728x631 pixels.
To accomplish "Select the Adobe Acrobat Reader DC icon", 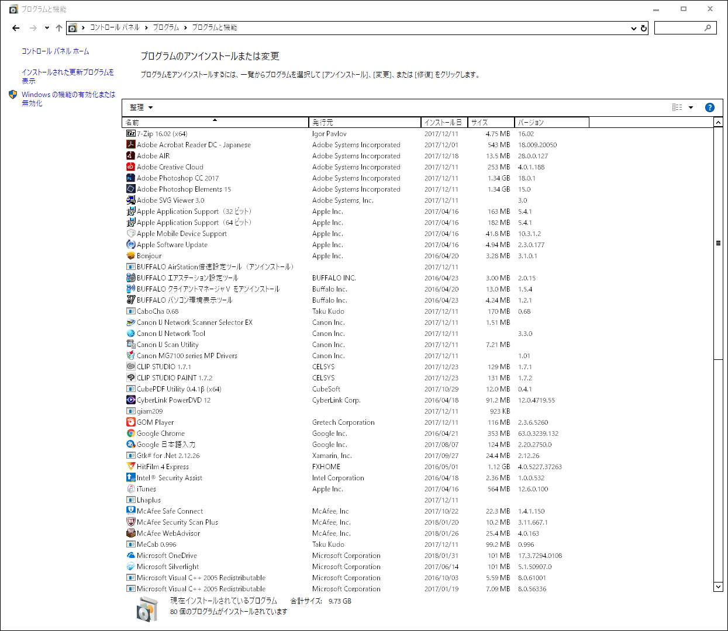I will [131, 145].
